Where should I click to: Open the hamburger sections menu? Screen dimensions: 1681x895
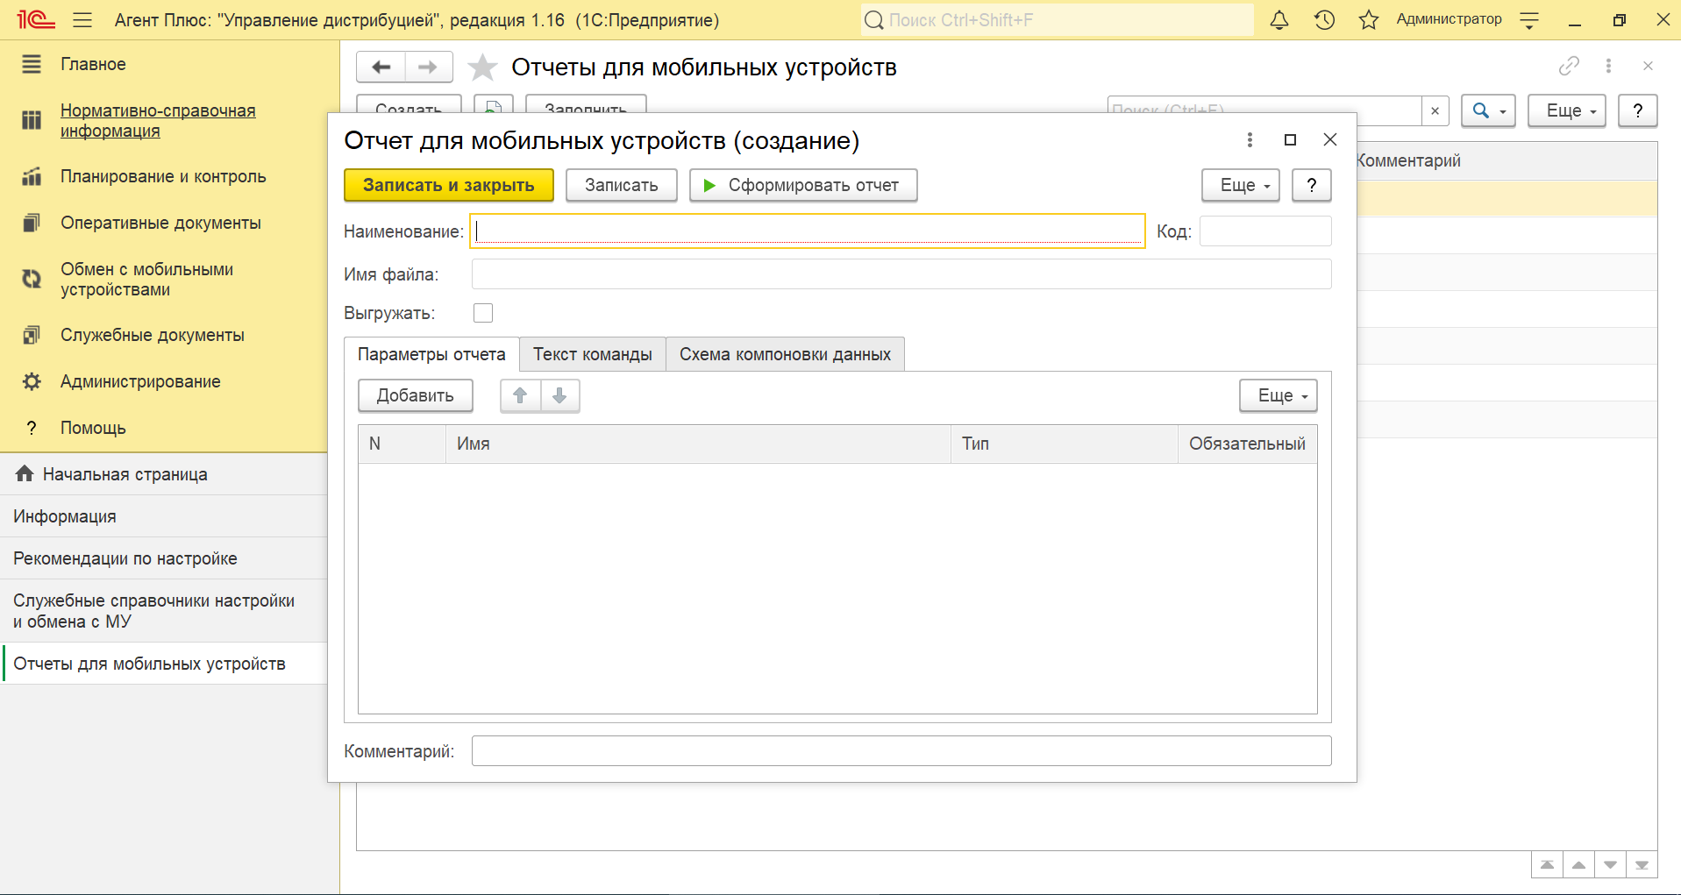pyautogui.click(x=82, y=20)
